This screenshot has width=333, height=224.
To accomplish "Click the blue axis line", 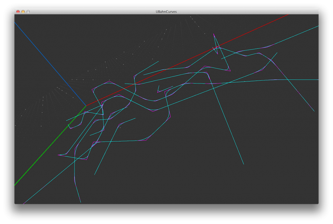I will point(50,64).
